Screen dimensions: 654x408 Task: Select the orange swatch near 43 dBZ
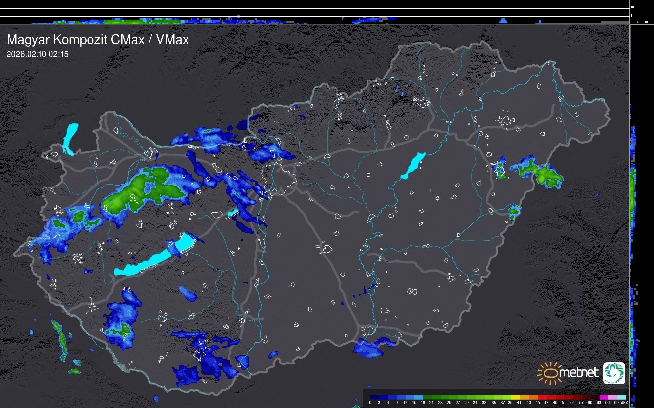533,398
